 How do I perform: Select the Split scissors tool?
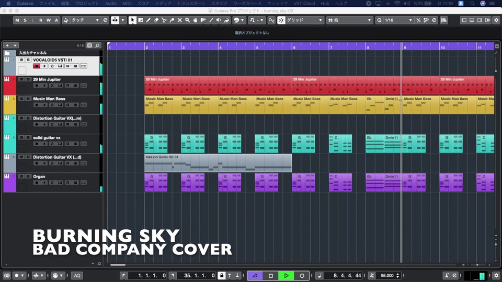point(164,20)
